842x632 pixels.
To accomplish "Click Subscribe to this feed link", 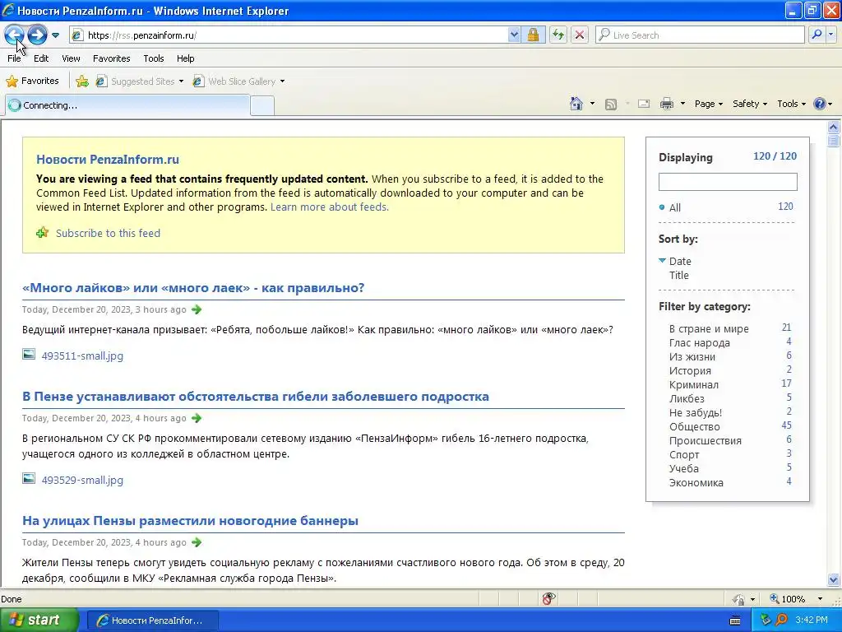I will click(x=108, y=233).
